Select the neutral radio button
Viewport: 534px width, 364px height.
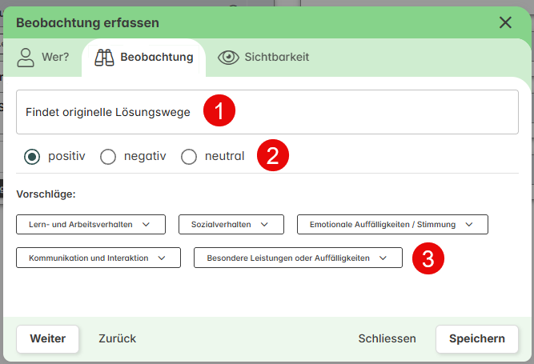click(x=189, y=157)
